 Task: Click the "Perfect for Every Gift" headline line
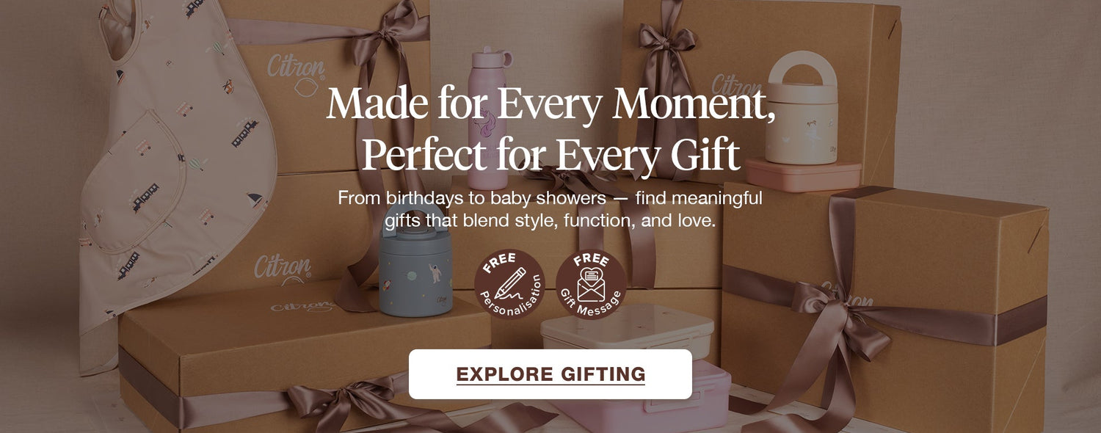tap(550, 153)
